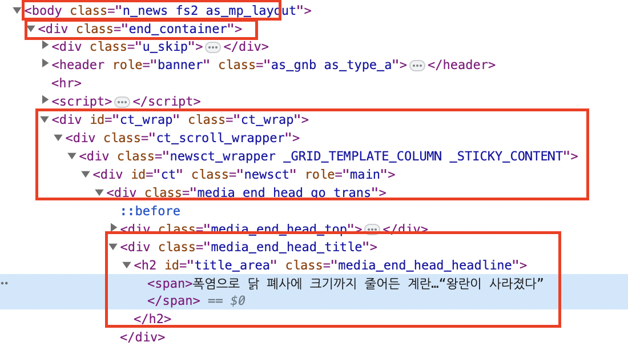The image size is (628, 346).
Task: Click the "end_container" class value
Action: coord(178,29)
